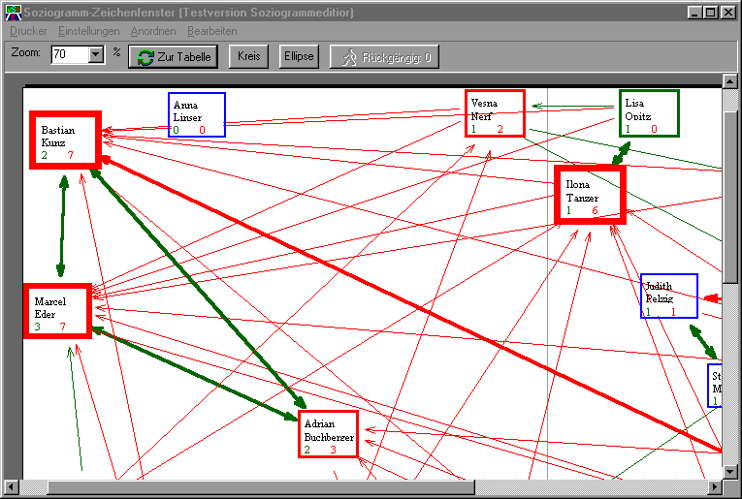Click into the Zoom value field showing 70
This screenshot has width=742, height=499.
coord(69,55)
